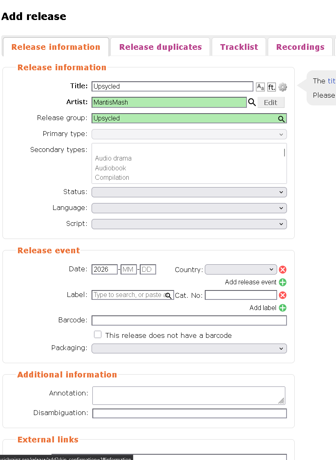The width and height of the screenshot is (336, 460).
Task: Click the Release group field Upsycled
Action: pos(189,118)
